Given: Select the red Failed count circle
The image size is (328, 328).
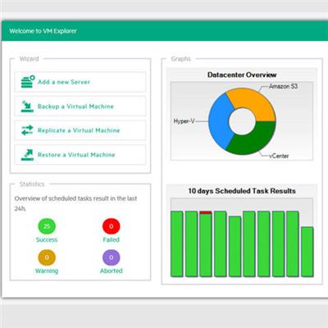Looking at the screenshot, I should [x=111, y=226].
